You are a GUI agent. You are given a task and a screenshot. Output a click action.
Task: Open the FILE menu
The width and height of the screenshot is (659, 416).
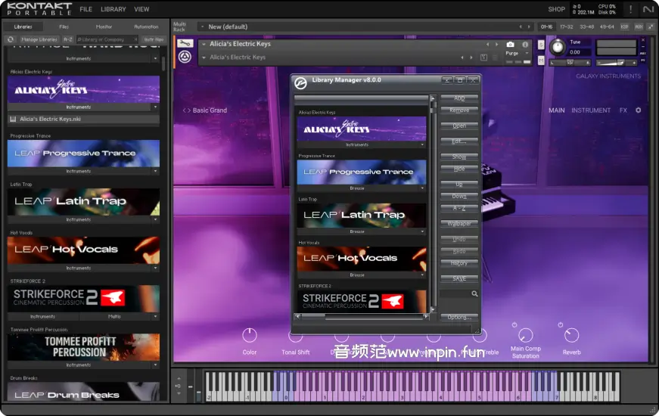[85, 9]
